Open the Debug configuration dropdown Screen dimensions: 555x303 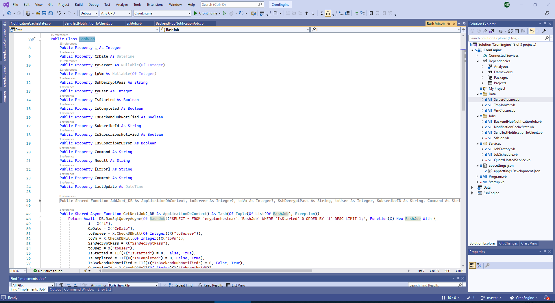pos(89,13)
